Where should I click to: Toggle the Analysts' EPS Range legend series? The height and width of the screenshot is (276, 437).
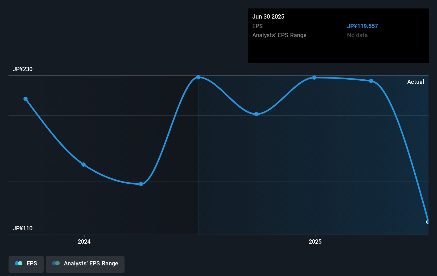[85, 264]
